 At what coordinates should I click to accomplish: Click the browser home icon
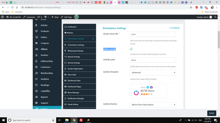(17, 8)
